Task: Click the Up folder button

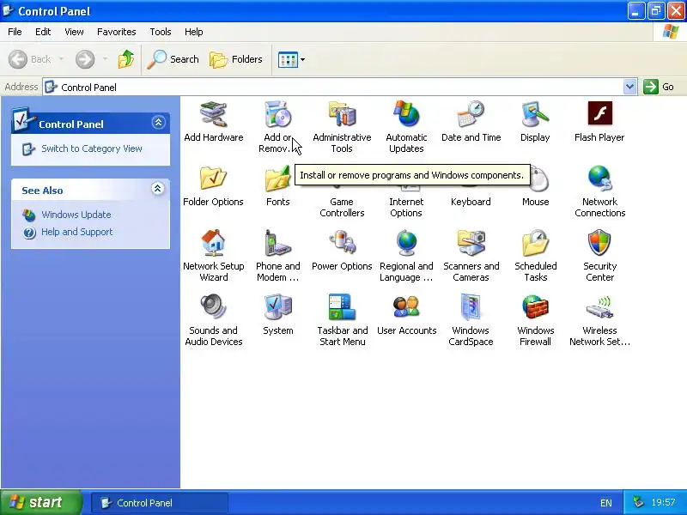Action: [x=126, y=59]
